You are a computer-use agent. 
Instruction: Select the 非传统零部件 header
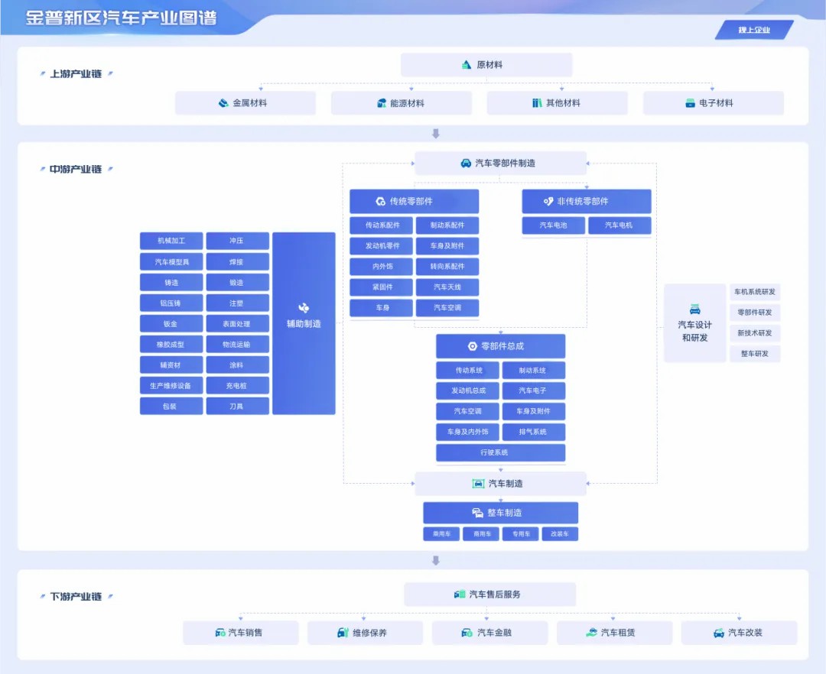[587, 202]
